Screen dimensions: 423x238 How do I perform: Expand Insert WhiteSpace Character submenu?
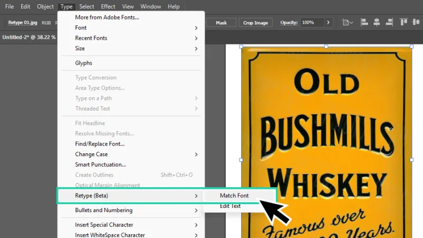(131, 235)
